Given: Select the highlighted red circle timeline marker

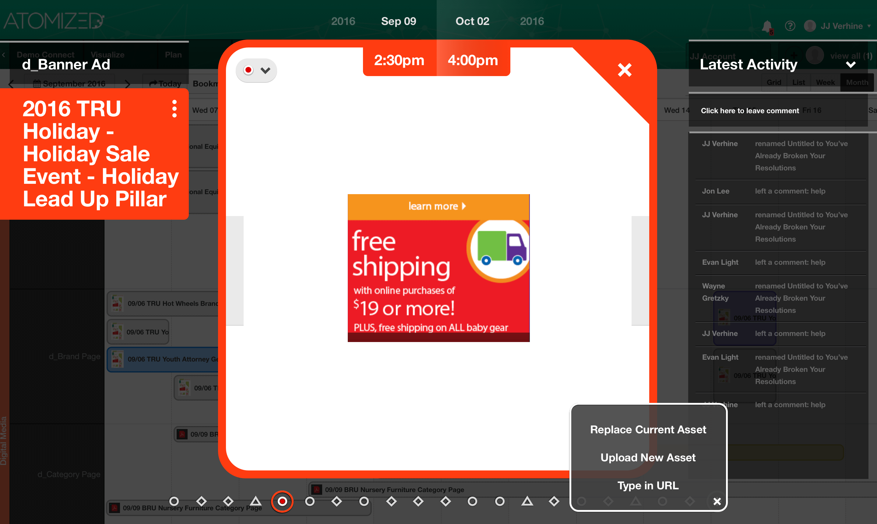Looking at the screenshot, I should point(282,501).
